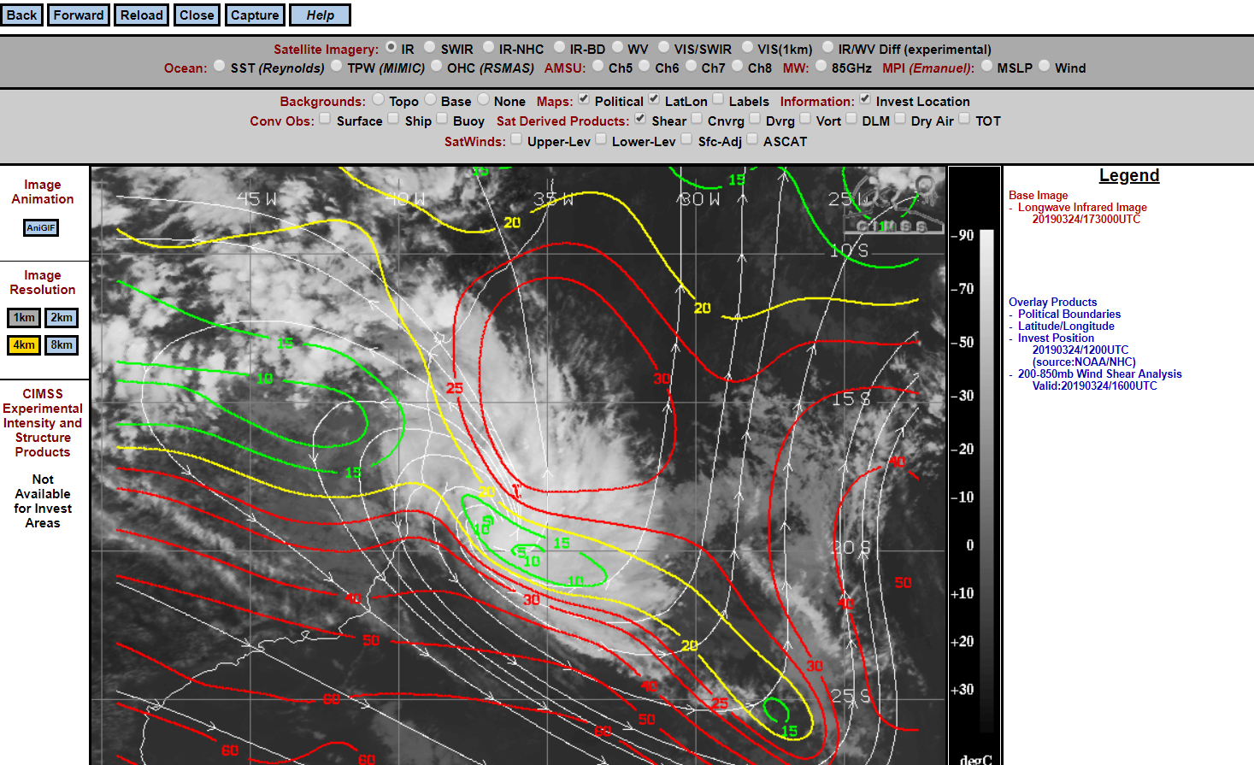Image resolution: width=1254 pixels, height=765 pixels.
Task: Open the Help page
Action: pyautogui.click(x=320, y=15)
